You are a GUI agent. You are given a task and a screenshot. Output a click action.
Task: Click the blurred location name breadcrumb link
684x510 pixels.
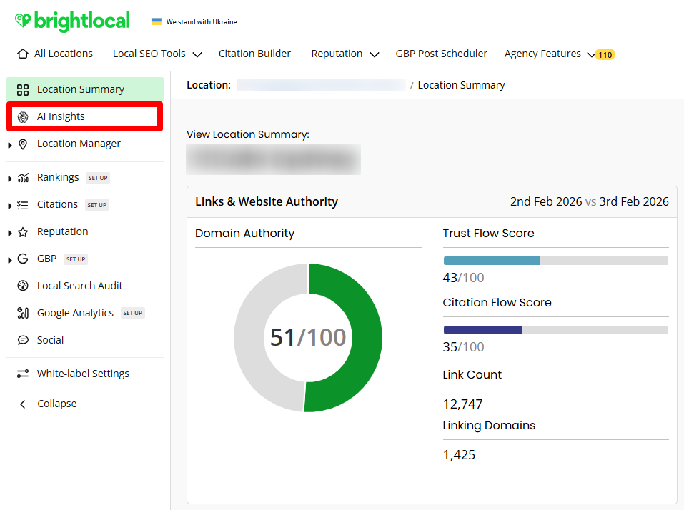(321, 85)
